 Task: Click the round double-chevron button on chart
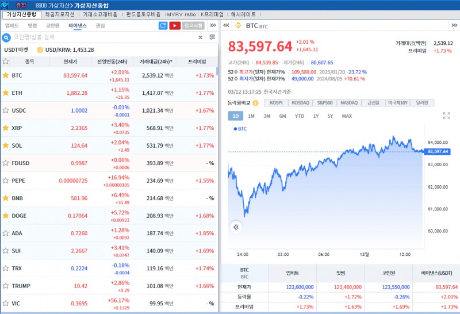[236, 227]
